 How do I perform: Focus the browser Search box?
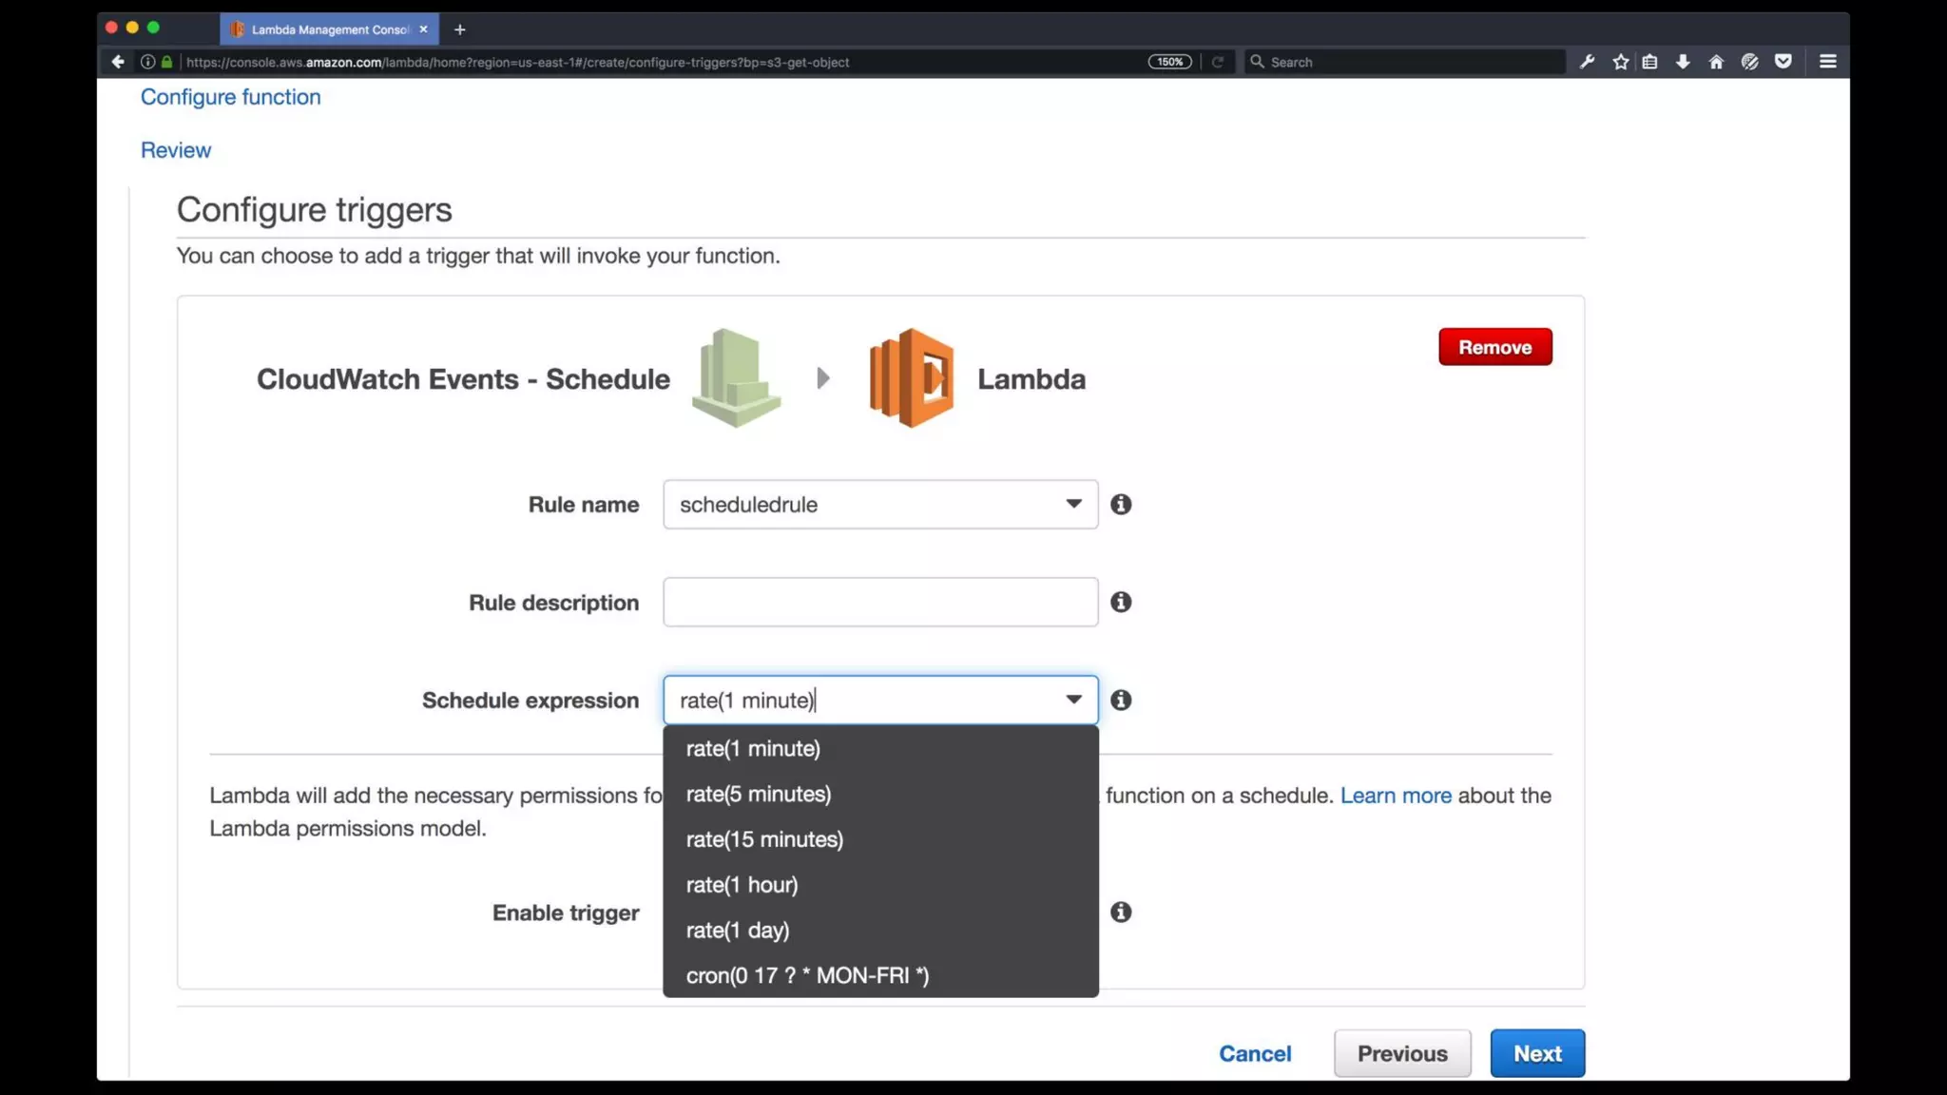(x=1405, y=62)
